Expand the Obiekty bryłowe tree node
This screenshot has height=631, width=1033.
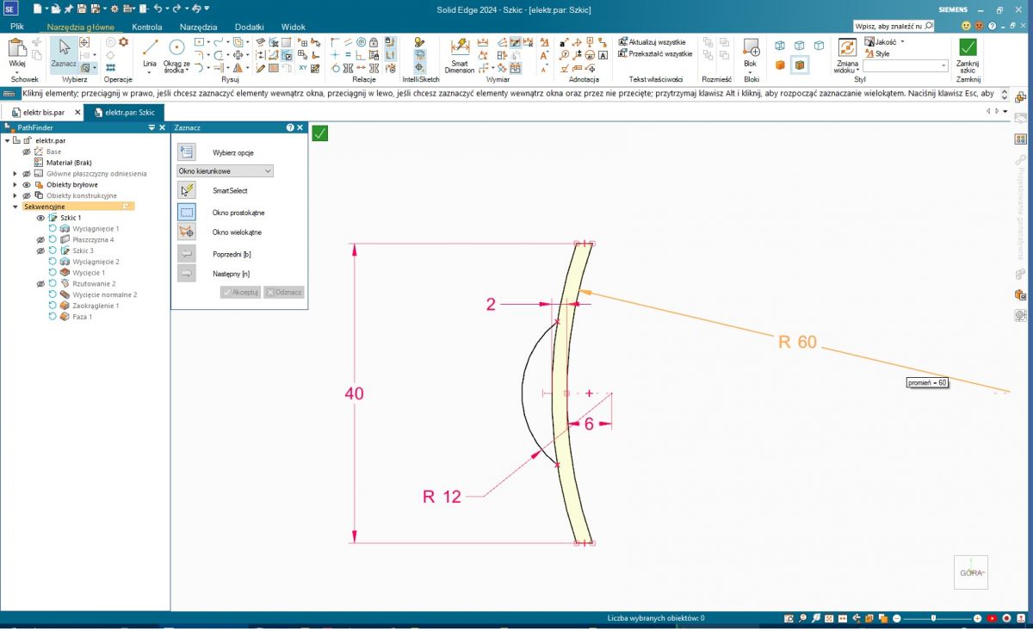point(15,185)
